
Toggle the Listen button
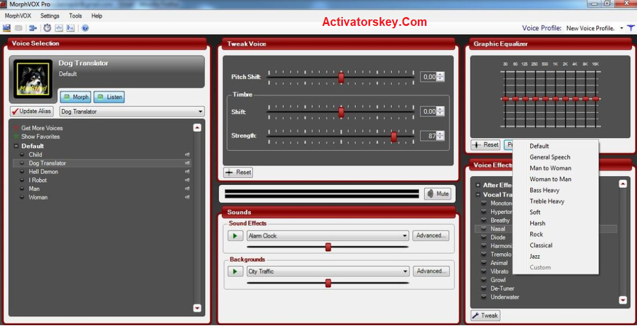click(109, 97)
